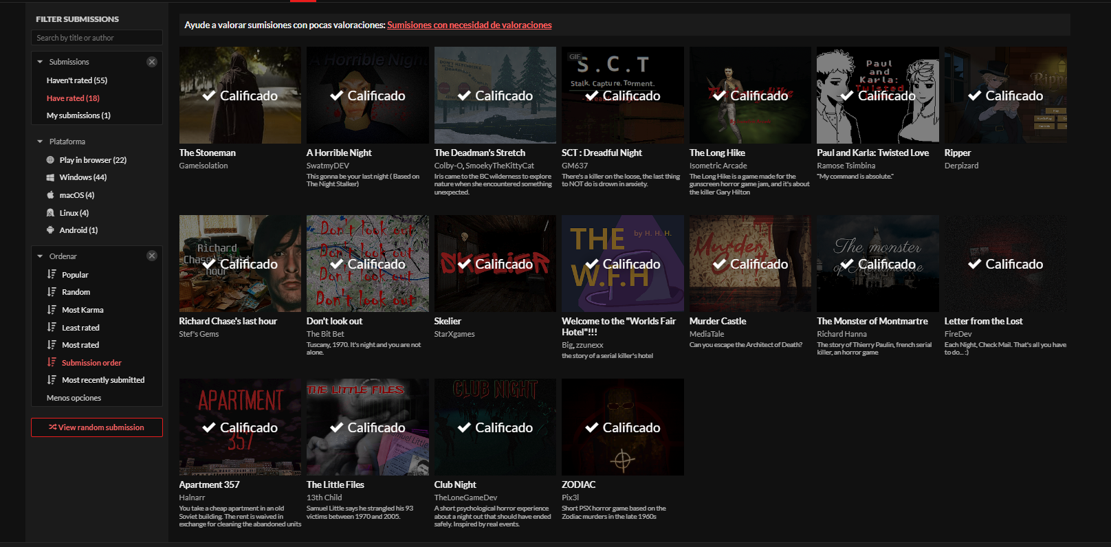
Task: Visit author Derpizard's profile
Action: [x=961, y=166]
